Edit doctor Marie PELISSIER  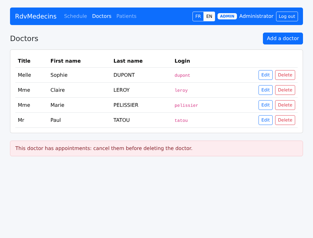coord(265,105)
